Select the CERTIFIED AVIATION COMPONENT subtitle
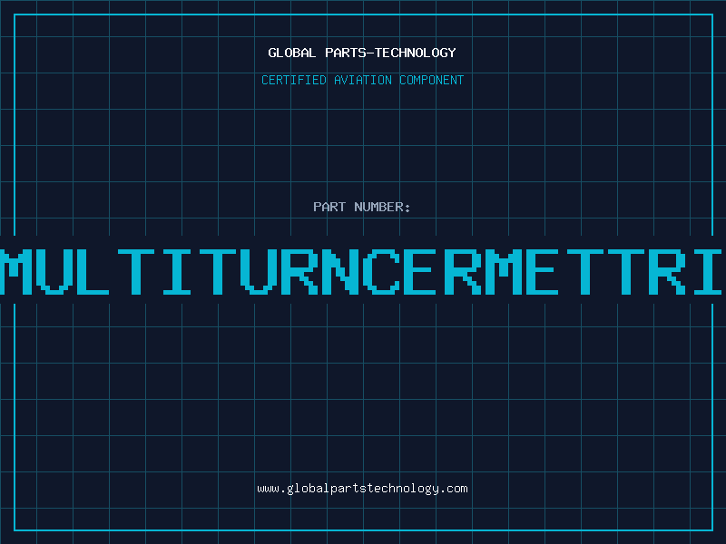Viewport: 726px width, 544px height. click(x=362, y=80)
